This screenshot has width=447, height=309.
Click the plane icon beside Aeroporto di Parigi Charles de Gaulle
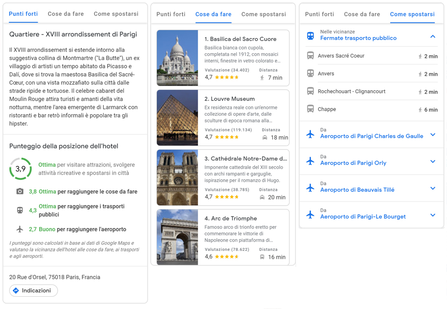(311, 134)
